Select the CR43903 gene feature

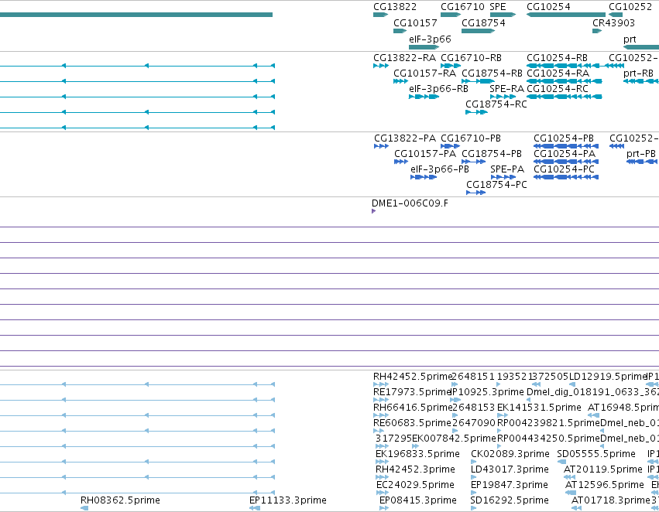click(x=597, y=31)
